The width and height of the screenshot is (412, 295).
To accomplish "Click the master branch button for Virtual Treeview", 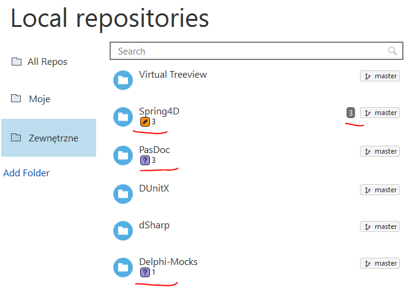I will (380, 76).
